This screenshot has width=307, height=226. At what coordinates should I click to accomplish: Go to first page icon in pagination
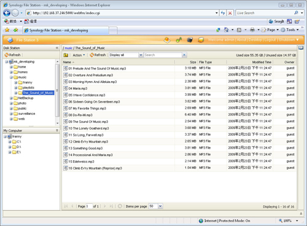click(66, 206)
